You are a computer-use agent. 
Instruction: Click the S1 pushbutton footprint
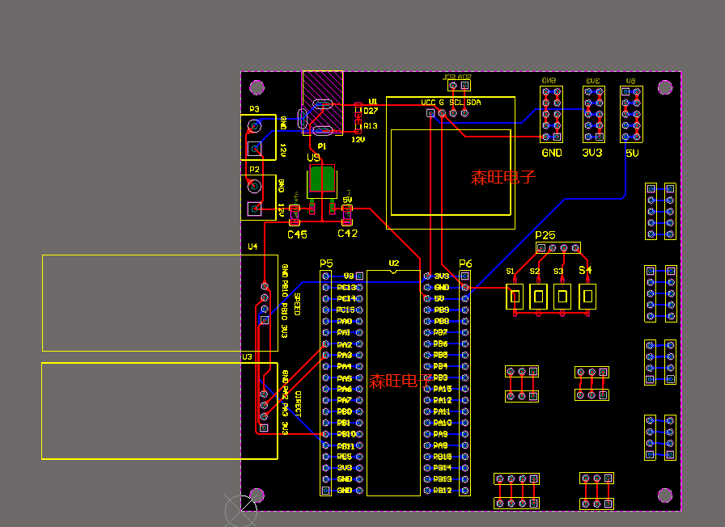click(x=515, y=297)
